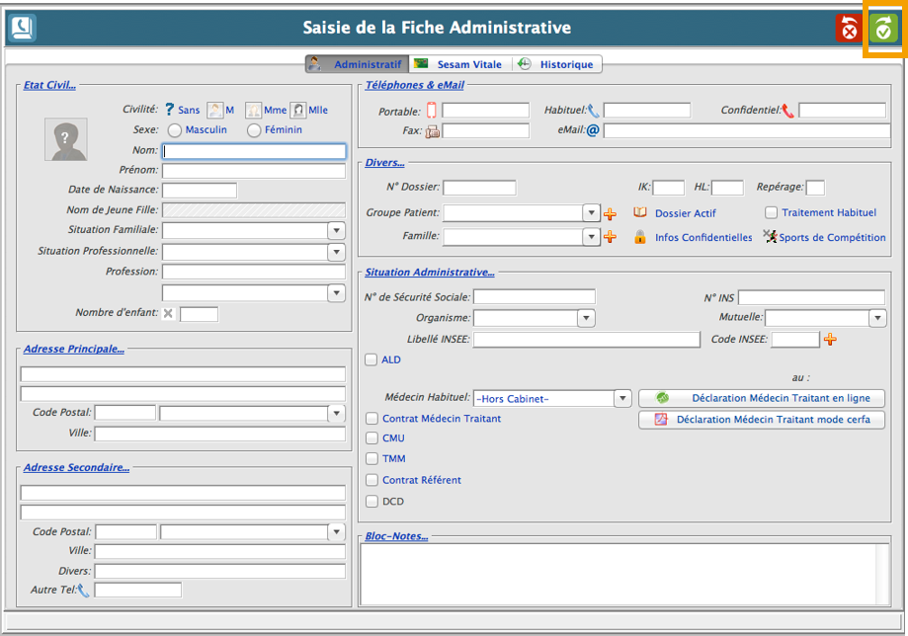Image resolution: width=908 pixels, height=636 pixels.
Task: Click 'Déclaration Médecin Traitant mode cerfa' button
Action: click(x=762, y=420)
